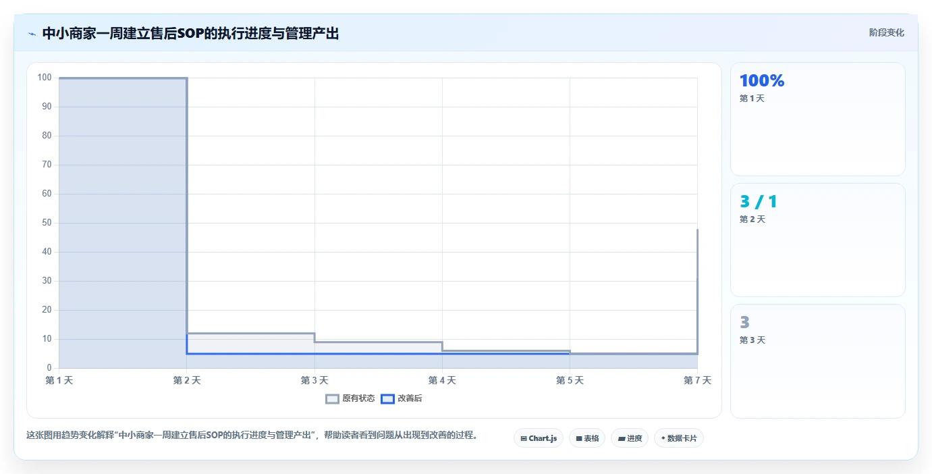Click the description text below the chart
The height and width of the screenshot is (474, 932).
coord(252,436)
